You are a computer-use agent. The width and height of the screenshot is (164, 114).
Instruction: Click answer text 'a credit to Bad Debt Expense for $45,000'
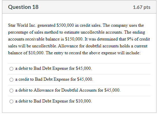click(x=54, y=79)
